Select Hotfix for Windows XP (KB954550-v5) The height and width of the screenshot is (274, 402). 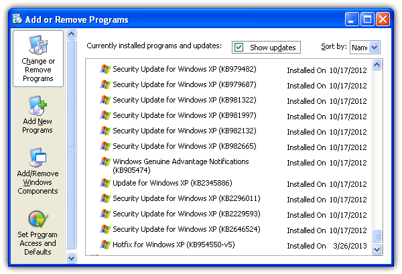(174, 245)
